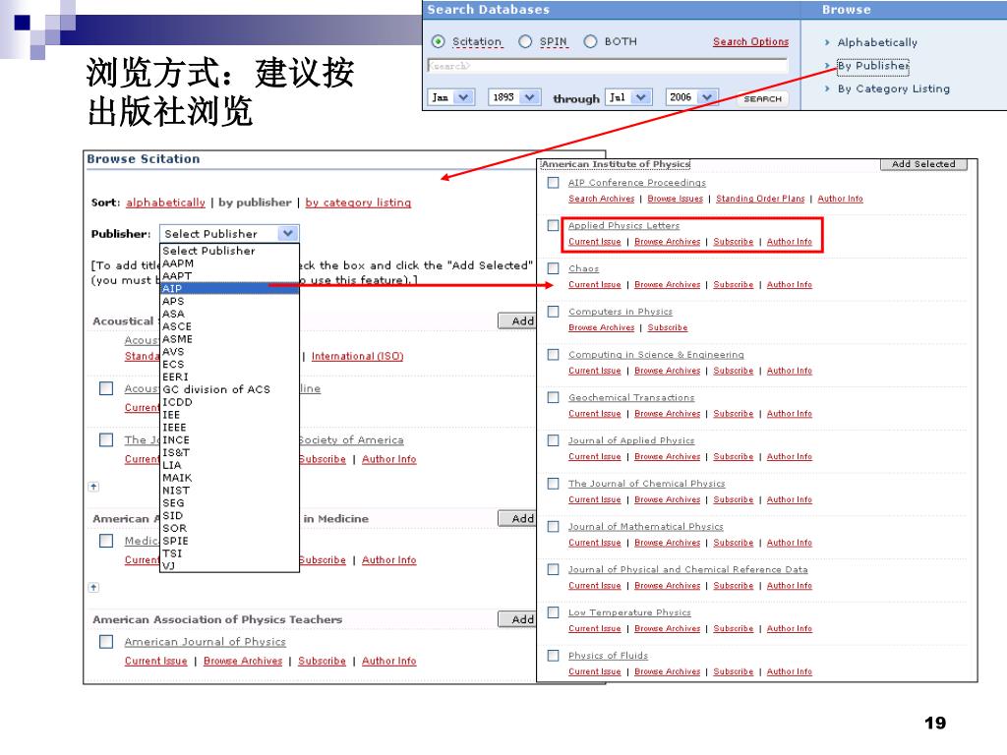Check The Journal of Chemical Physics checkbox
Screen dimensions: 1007x755
click(553, 484)
